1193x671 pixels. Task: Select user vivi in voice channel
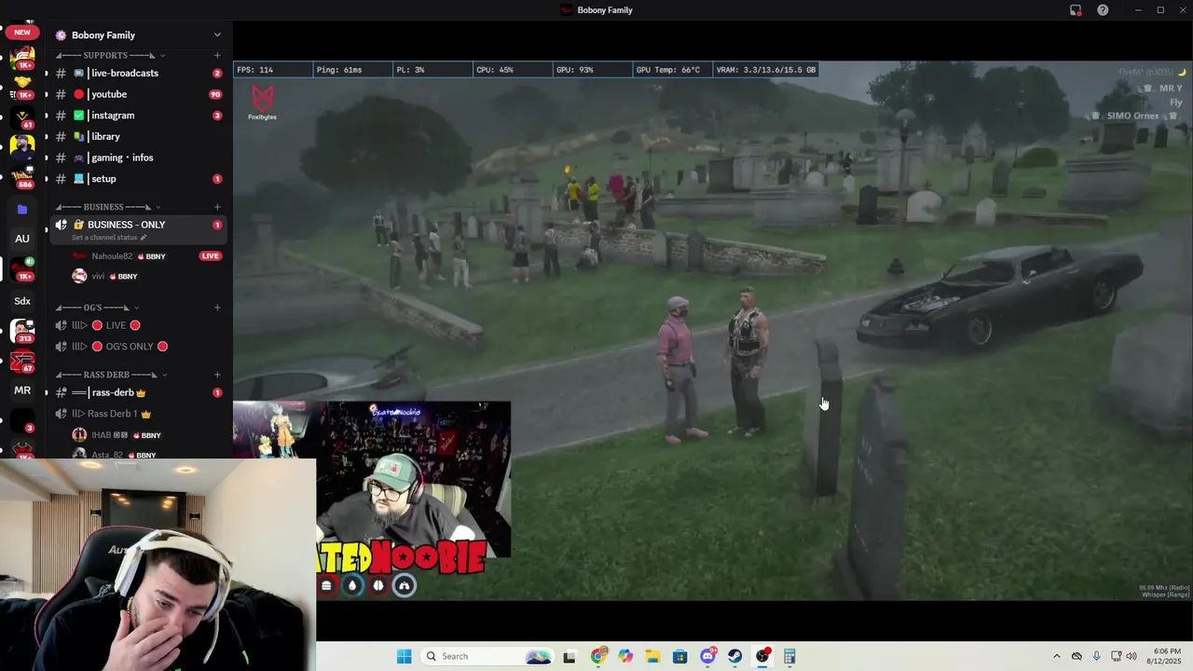coord(104,276)
